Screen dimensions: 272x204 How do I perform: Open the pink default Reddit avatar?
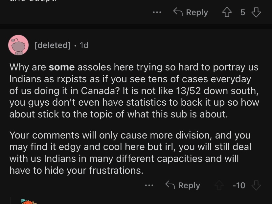(x=18, y=45)
